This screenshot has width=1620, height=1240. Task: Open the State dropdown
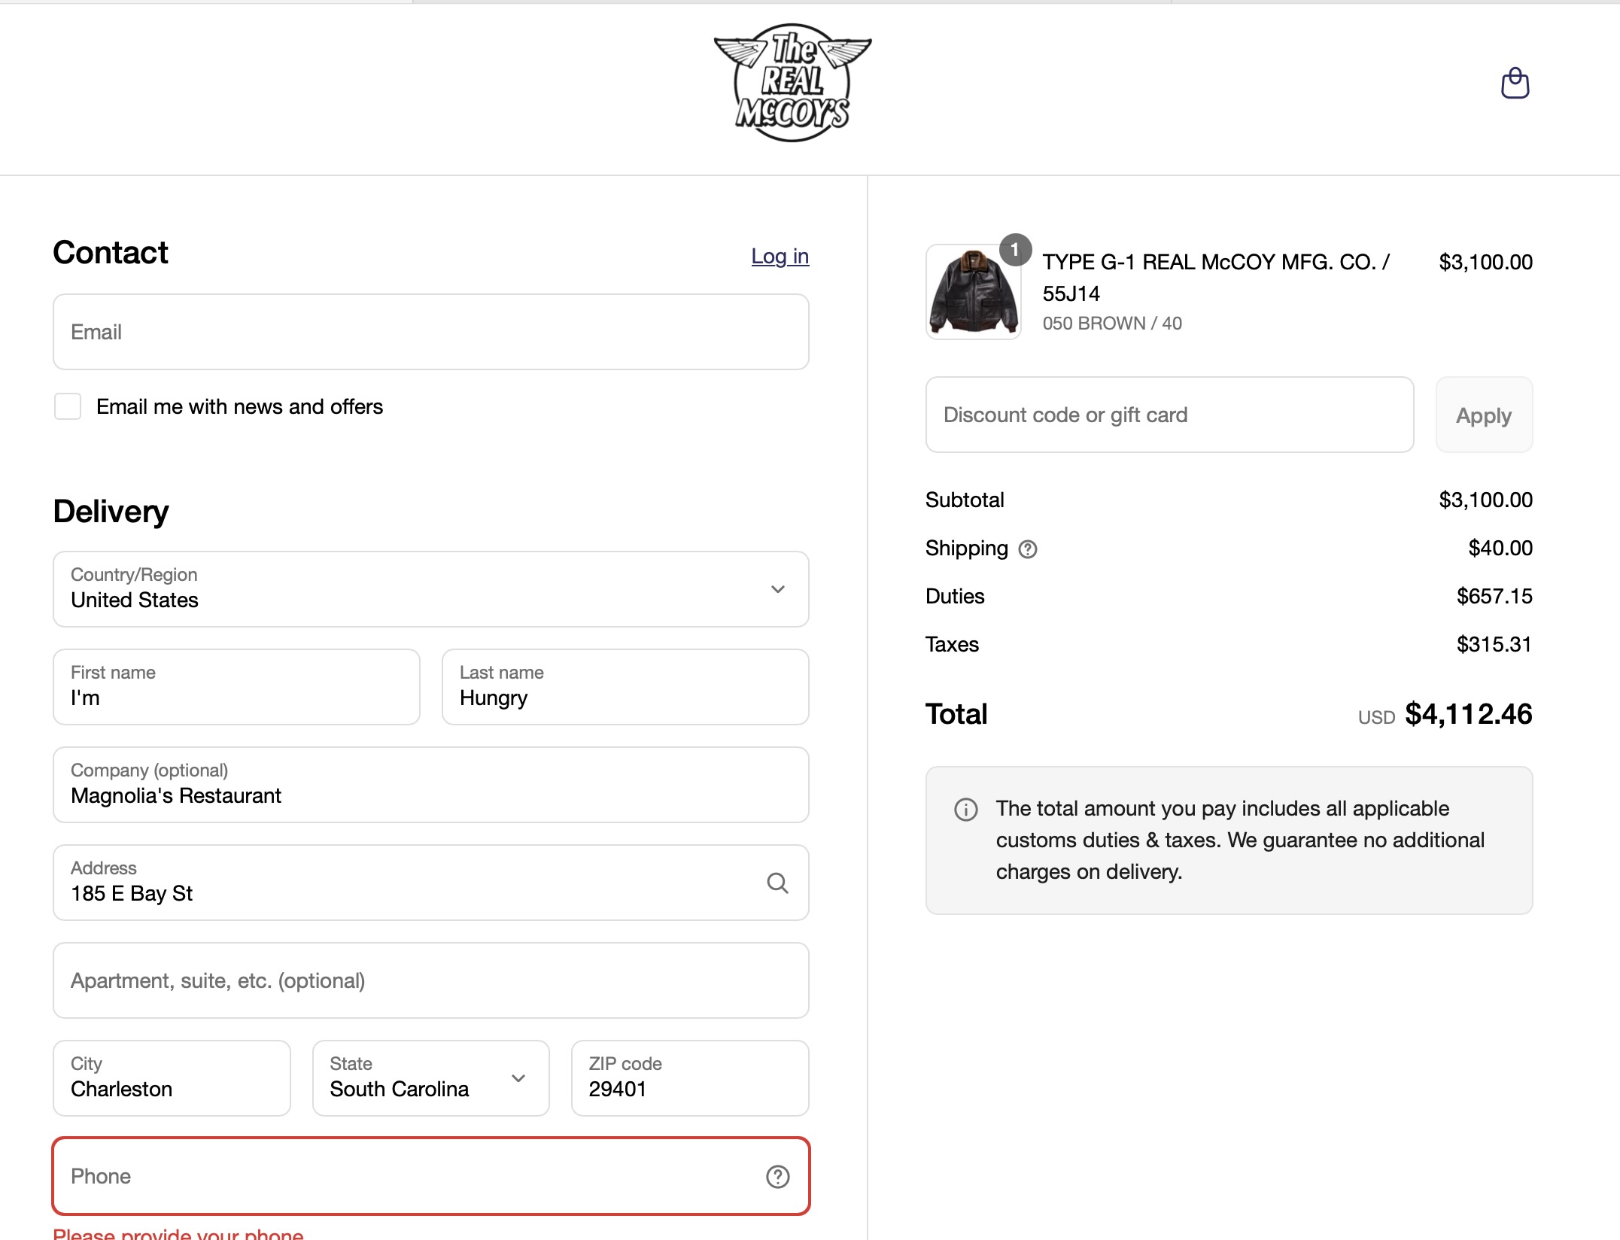coord(431,1078)
